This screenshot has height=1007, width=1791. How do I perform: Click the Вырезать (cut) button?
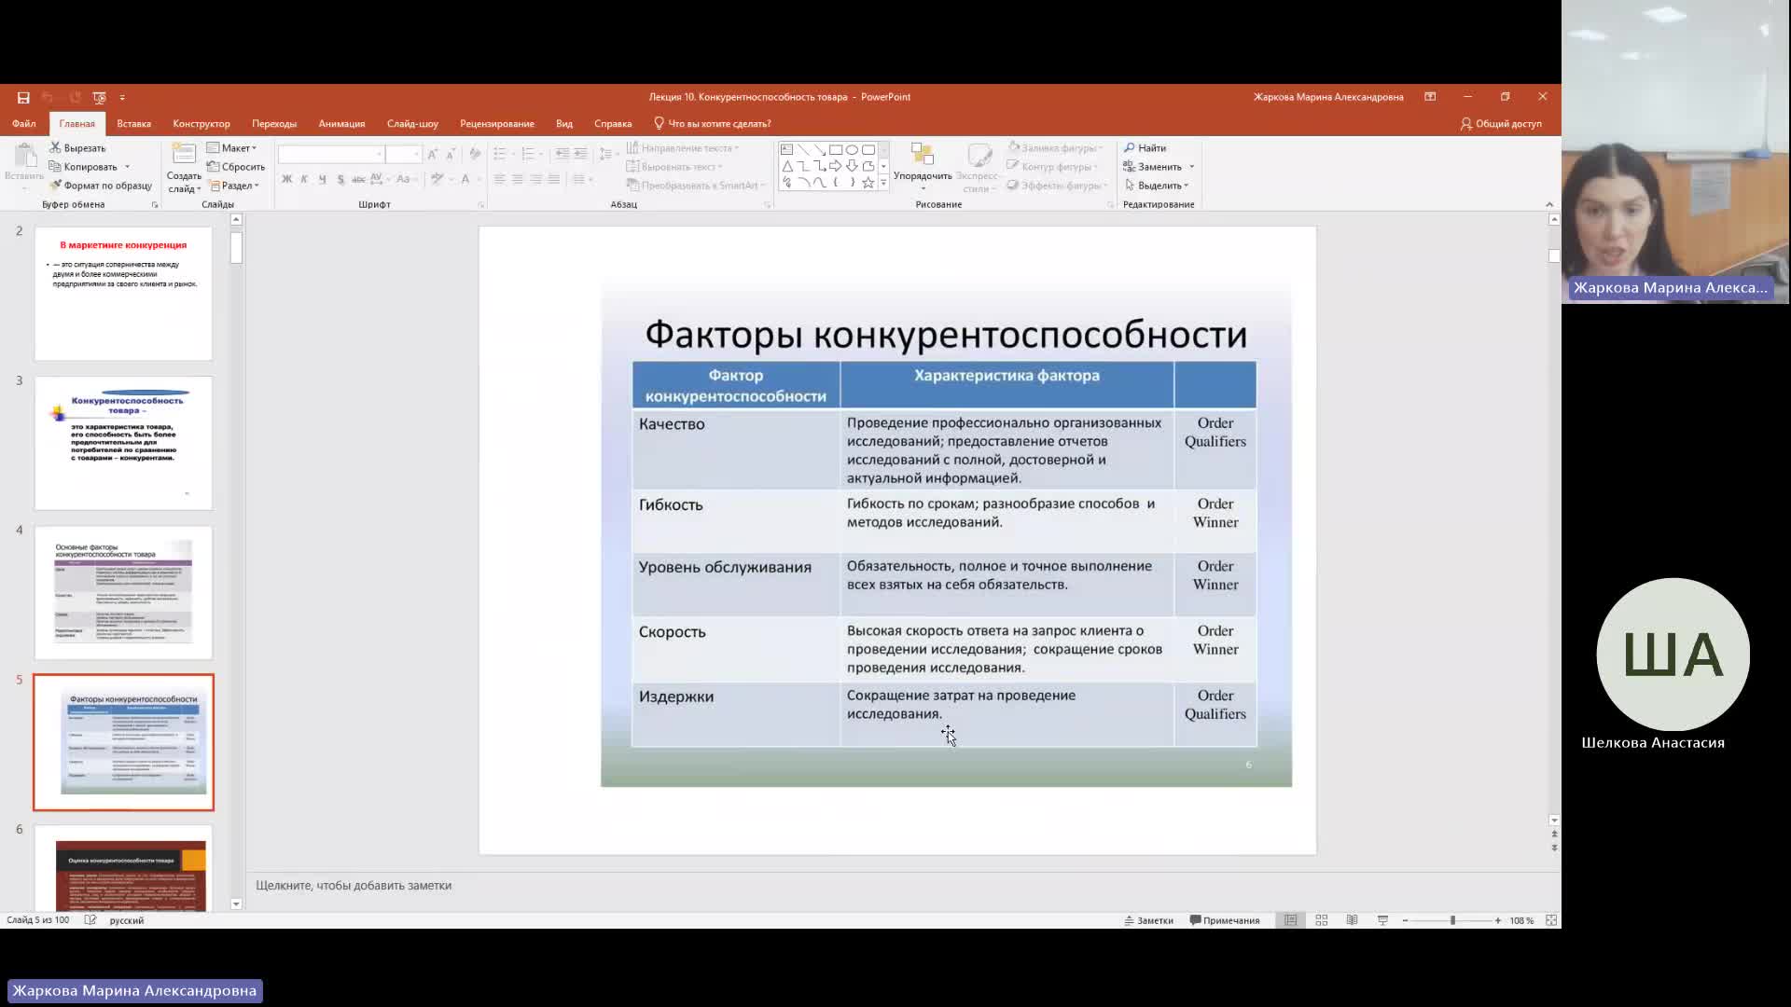[x=78, y=147]
